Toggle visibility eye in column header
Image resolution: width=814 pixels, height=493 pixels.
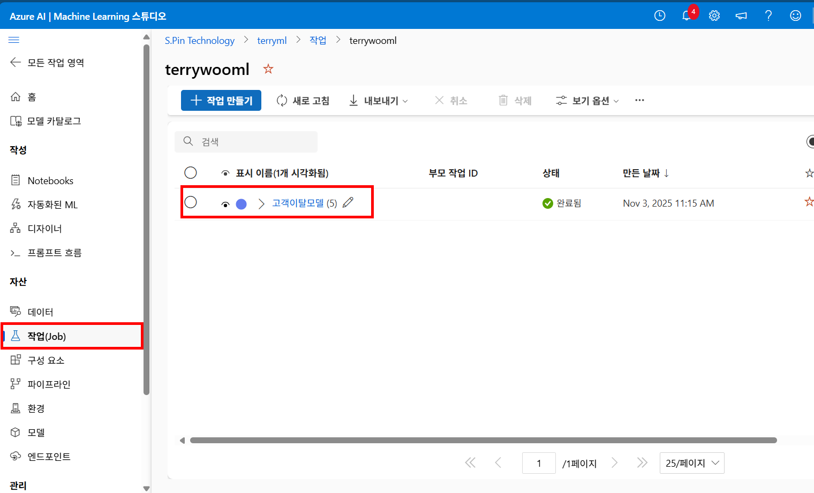pos(225,173)
